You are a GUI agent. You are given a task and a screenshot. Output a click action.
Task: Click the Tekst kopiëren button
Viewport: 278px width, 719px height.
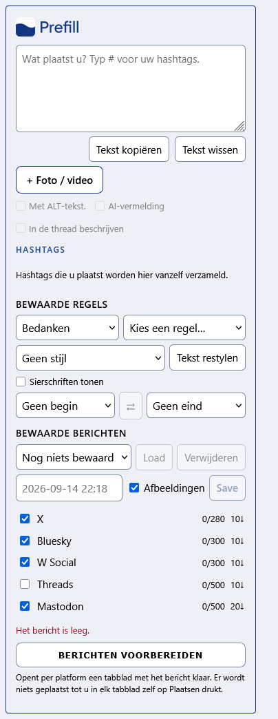(x=129, y=149)
